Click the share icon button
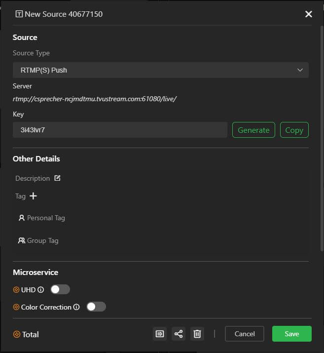Viewport: 324px width, 353px height. 179,334
